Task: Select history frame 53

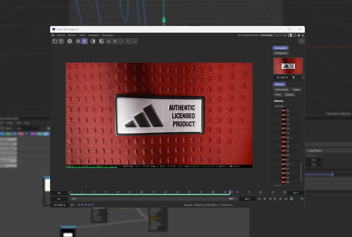Action: click(286, 124)
